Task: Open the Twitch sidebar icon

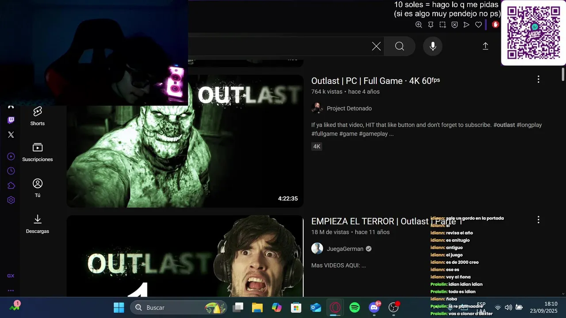Action: pyautogui.click(x=11, y=120)
